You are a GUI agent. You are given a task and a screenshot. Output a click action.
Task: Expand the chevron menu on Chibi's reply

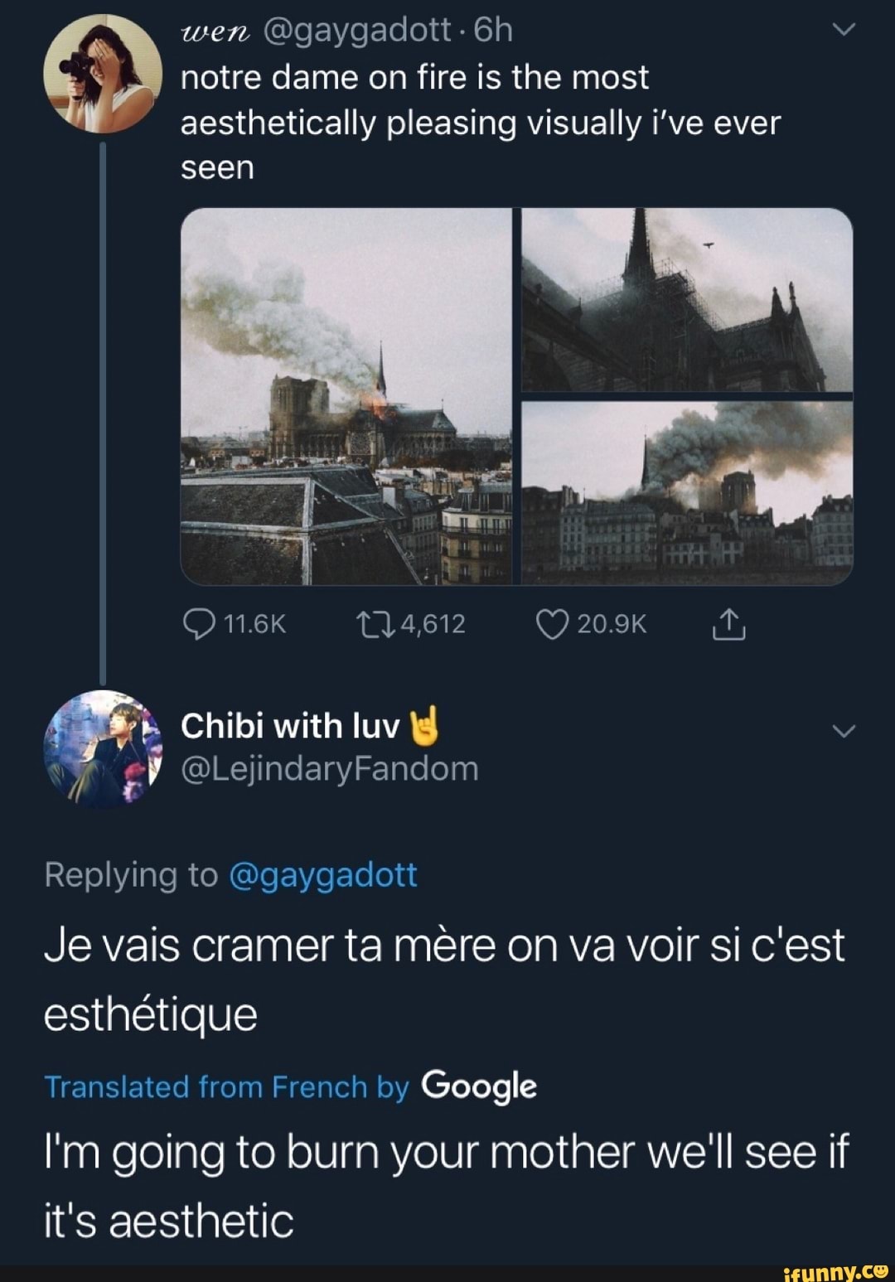tap(843, 731)
